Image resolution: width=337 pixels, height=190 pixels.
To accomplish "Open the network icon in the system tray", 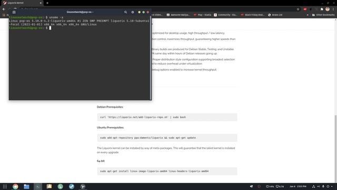I will [x=314, y=186].
